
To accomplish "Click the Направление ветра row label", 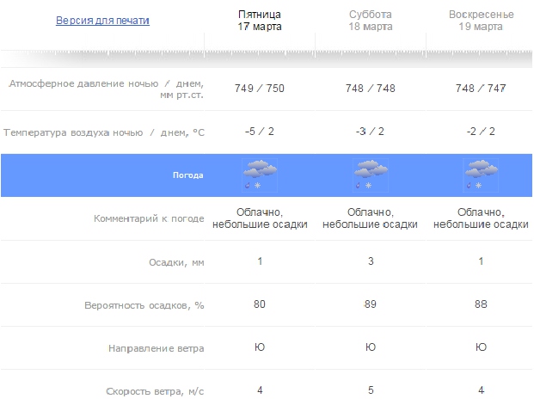I will tap(157, 348).
